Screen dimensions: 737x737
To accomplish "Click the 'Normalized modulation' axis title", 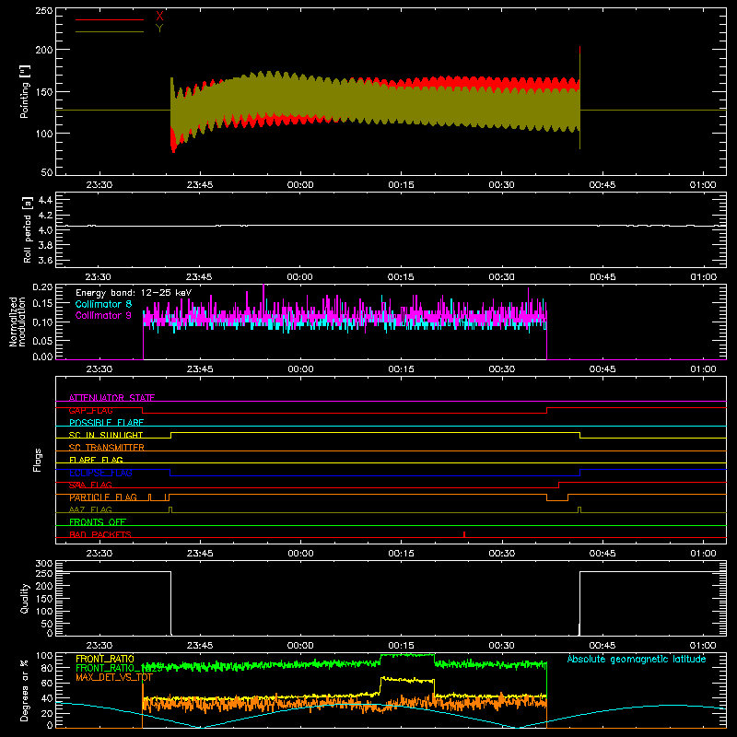I will coord(17,322).
